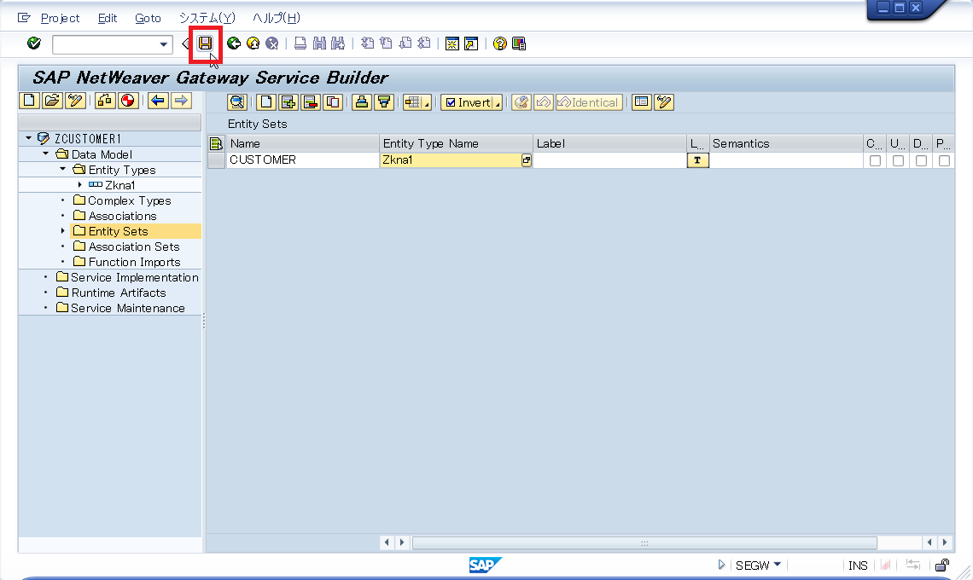Click the blue left arrow navigation icon
The height and width of the screenshot is (580, 973).
(x=158, y=101)
